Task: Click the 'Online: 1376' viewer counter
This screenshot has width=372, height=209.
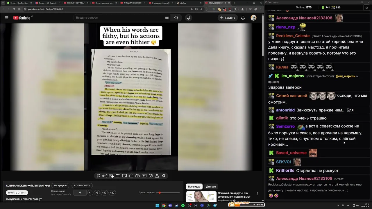Action: coord(304,8)
